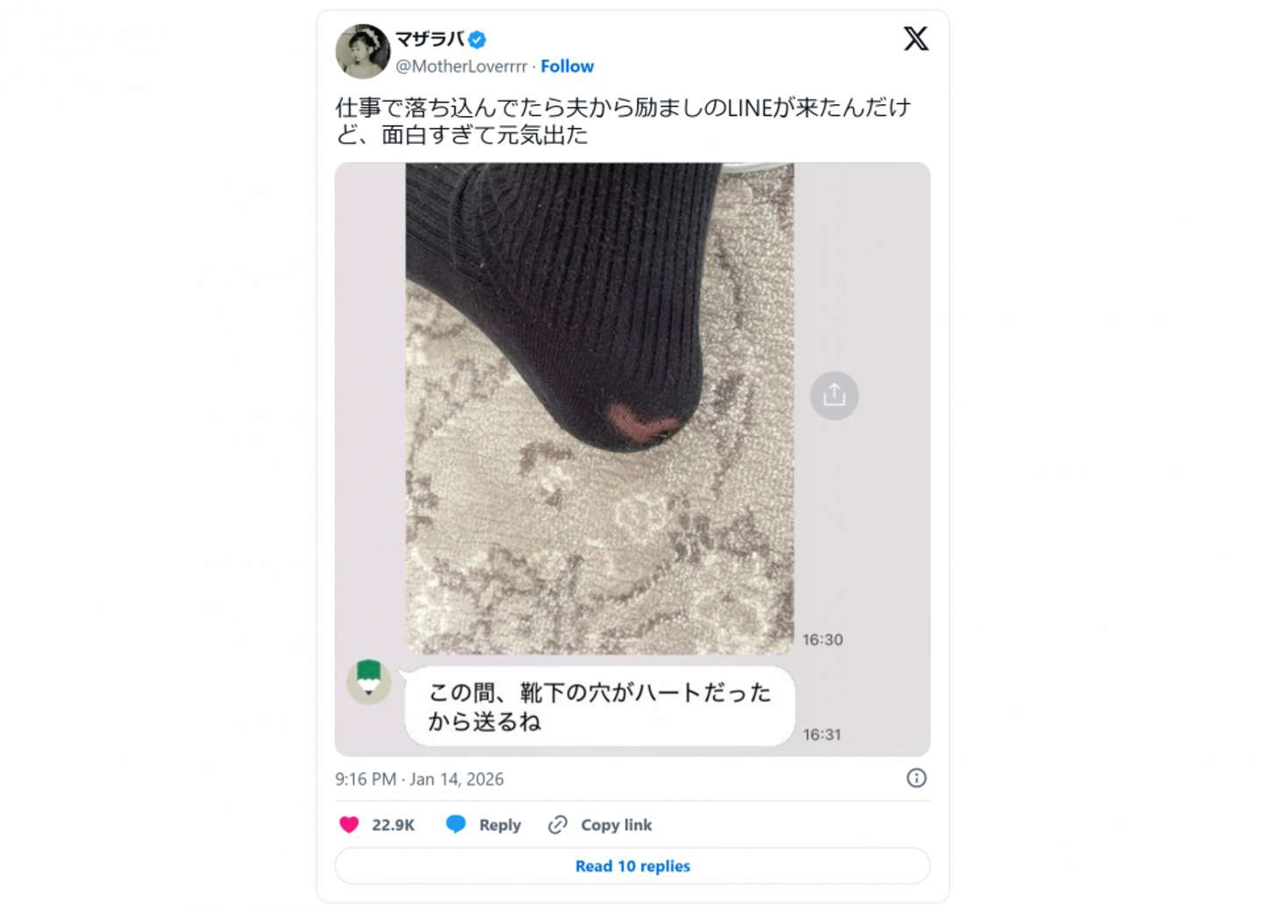Click the chain link icon for Copy link
Screen dimensions: 1263x910
point(558,825)
